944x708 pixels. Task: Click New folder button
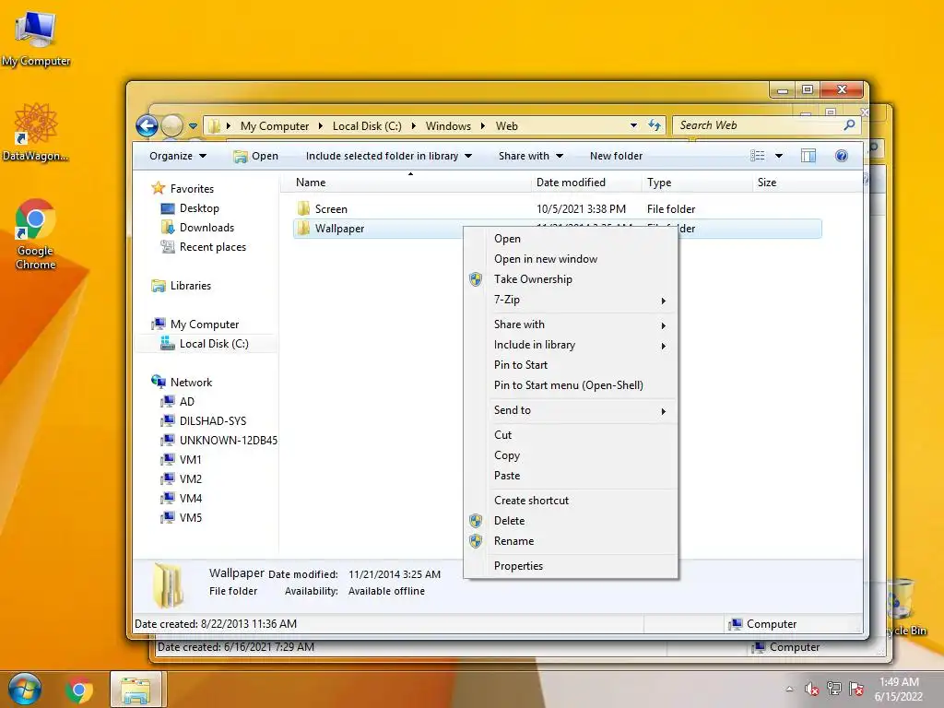pyautogui.click(x=616, y=156)
